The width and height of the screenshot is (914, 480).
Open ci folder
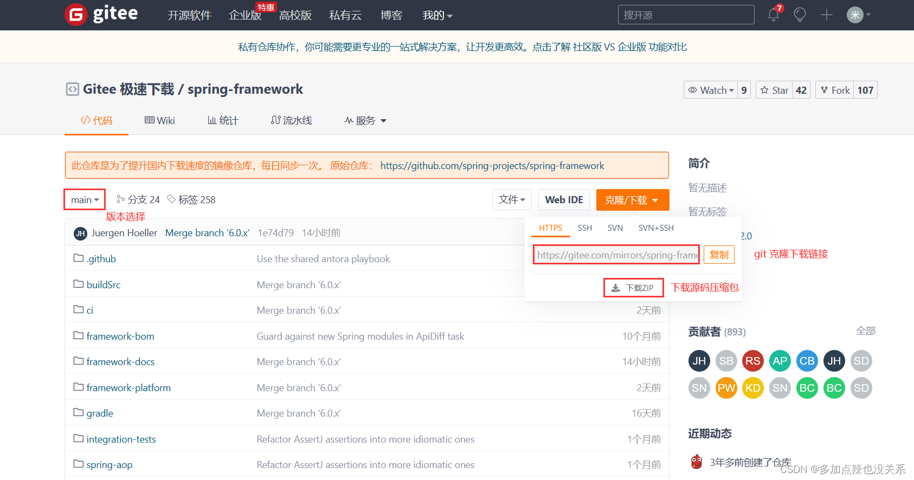90,310
